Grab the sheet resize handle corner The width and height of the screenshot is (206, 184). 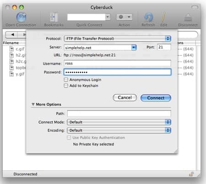(176, 151)
